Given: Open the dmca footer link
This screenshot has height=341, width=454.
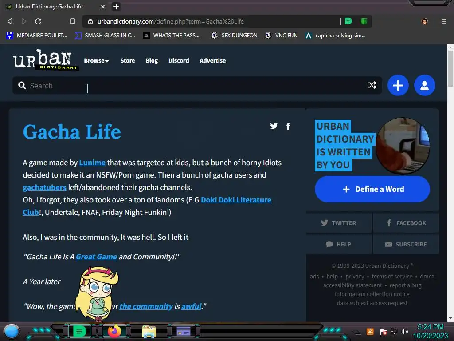Looking at the screenshot, I should point(427,276).
